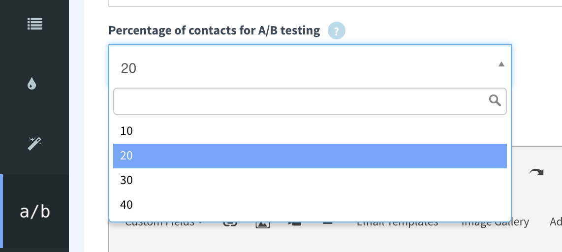
Task: Click the redo arrow in editor toolbar
Action: pos(536,172)
